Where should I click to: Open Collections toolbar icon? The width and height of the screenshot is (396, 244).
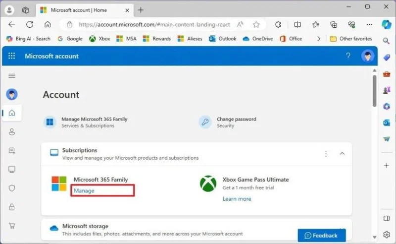tap(334, 25)
